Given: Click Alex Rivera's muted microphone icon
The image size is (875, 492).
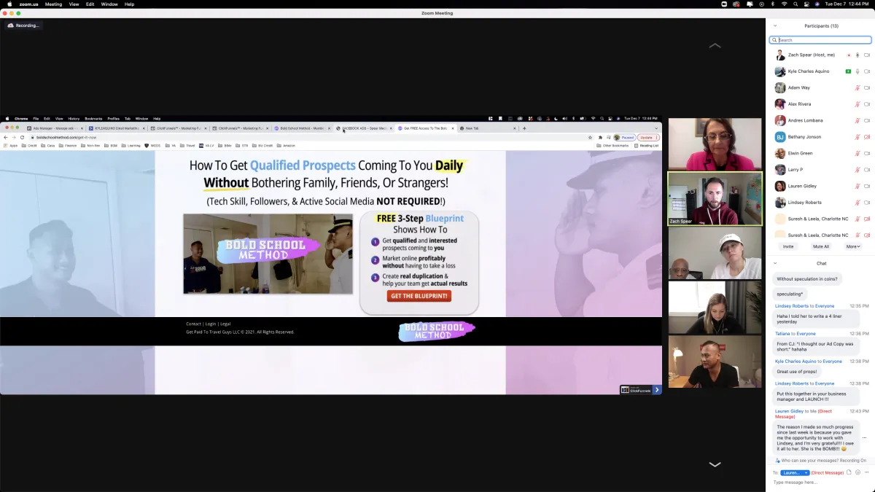Looking at the screenshot, I should click(x=857, y=104).
